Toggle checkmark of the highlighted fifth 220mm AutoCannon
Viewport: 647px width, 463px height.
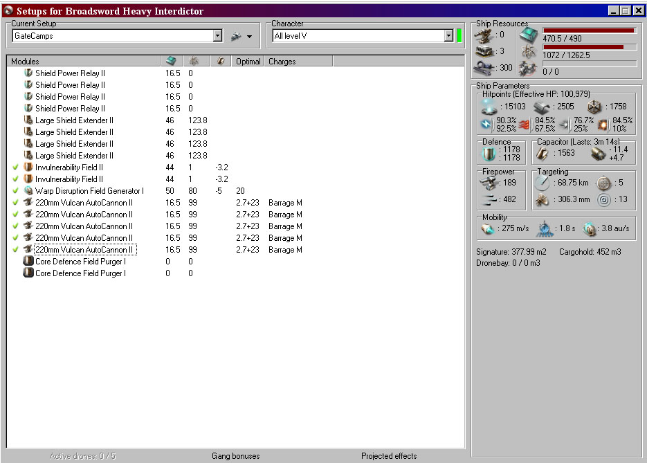(x=16, y=250)
